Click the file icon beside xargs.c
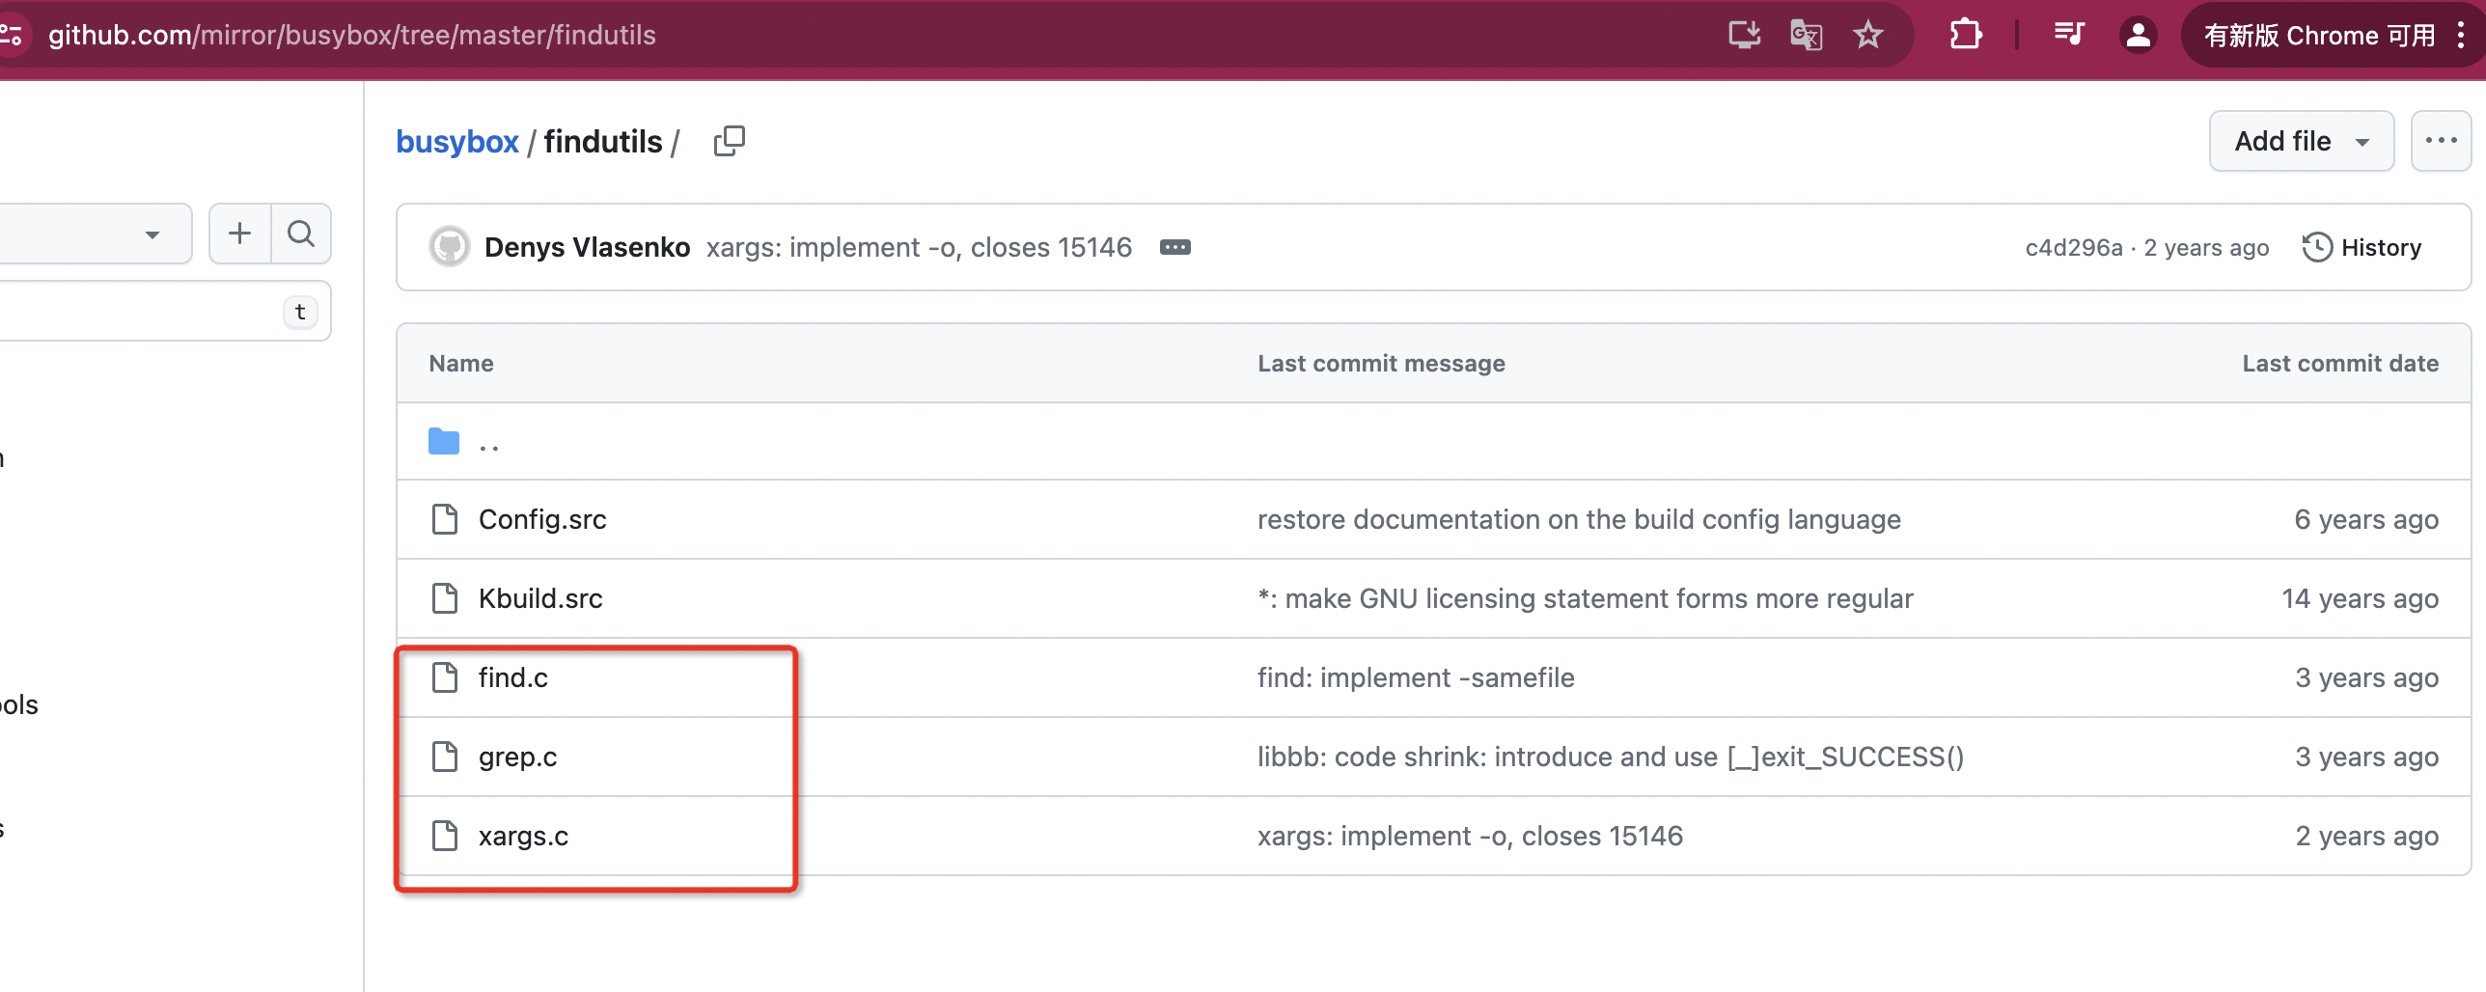 445,836
